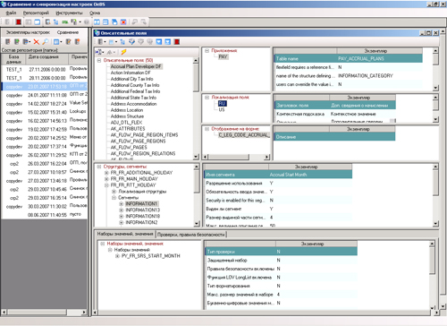Click blue diamond icon in Описательные поля toolbar
The width and height of the screenshot is (447, 326).
(x=131, y=42)
